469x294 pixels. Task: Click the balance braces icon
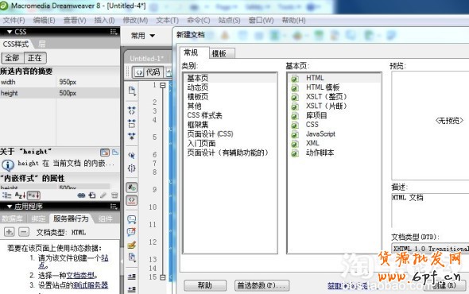coord(132,168)
